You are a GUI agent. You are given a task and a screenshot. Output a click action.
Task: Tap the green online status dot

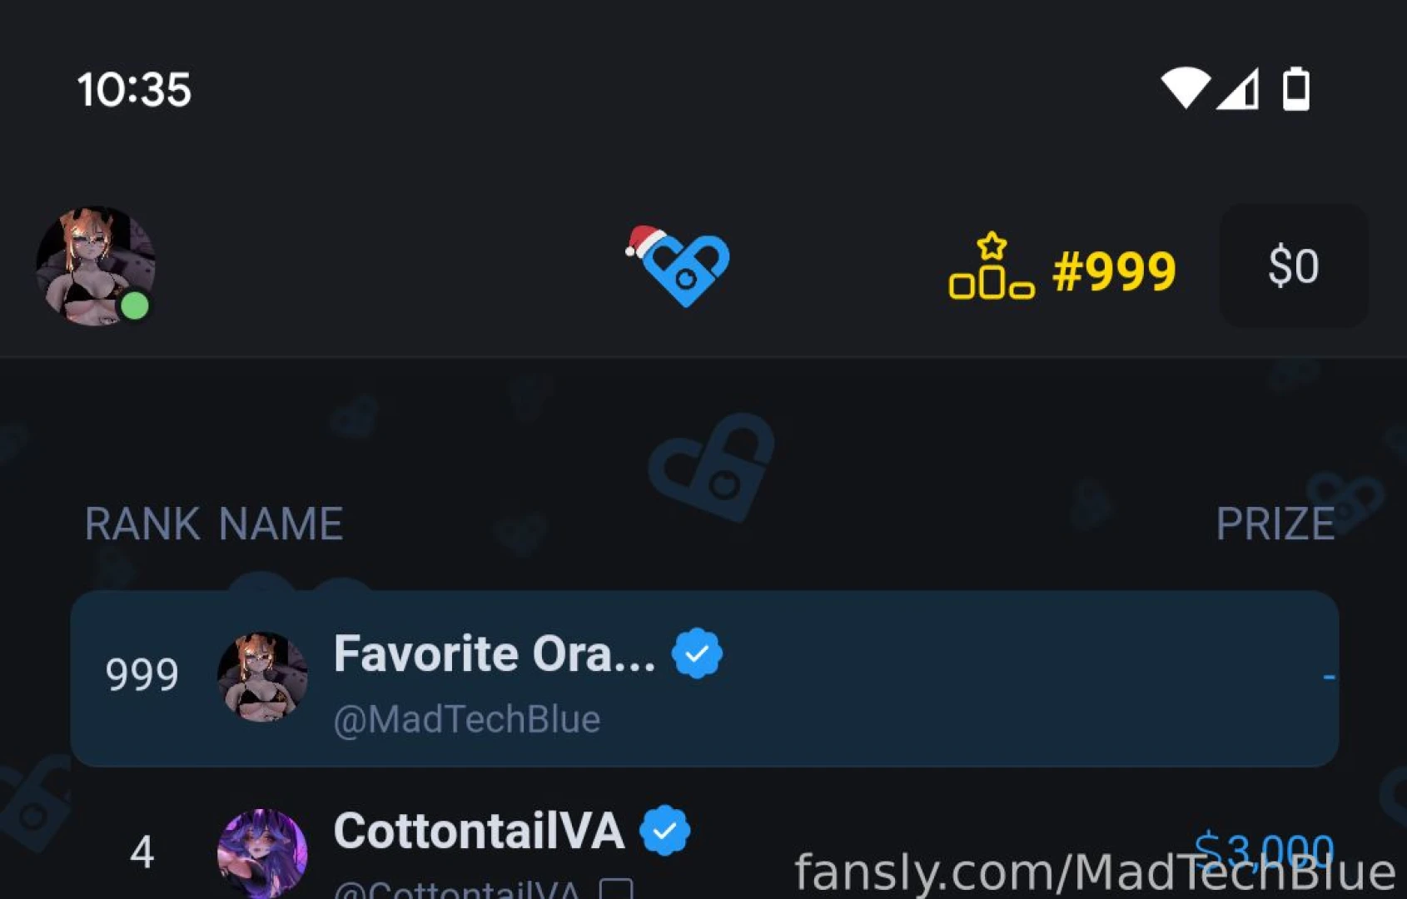(135, 305)
